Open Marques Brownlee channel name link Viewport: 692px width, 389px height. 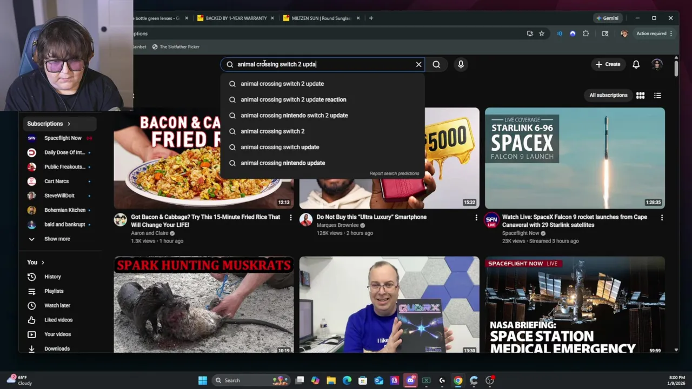click(x=338, y=225)
